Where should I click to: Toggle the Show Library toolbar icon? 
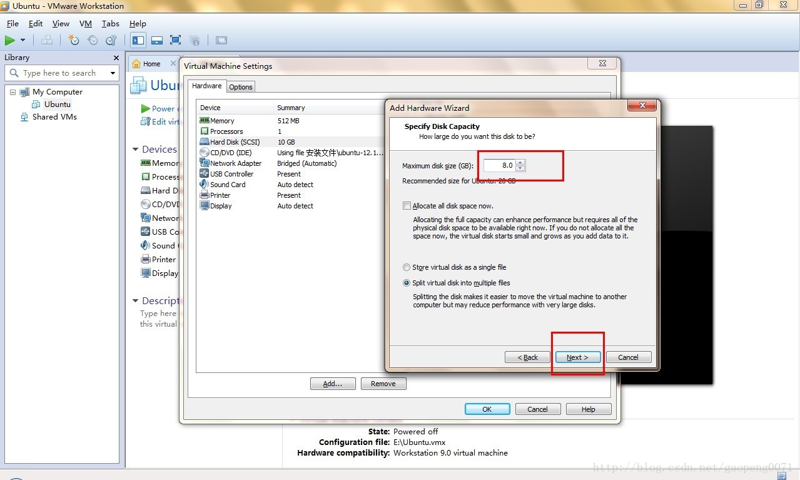138,40
